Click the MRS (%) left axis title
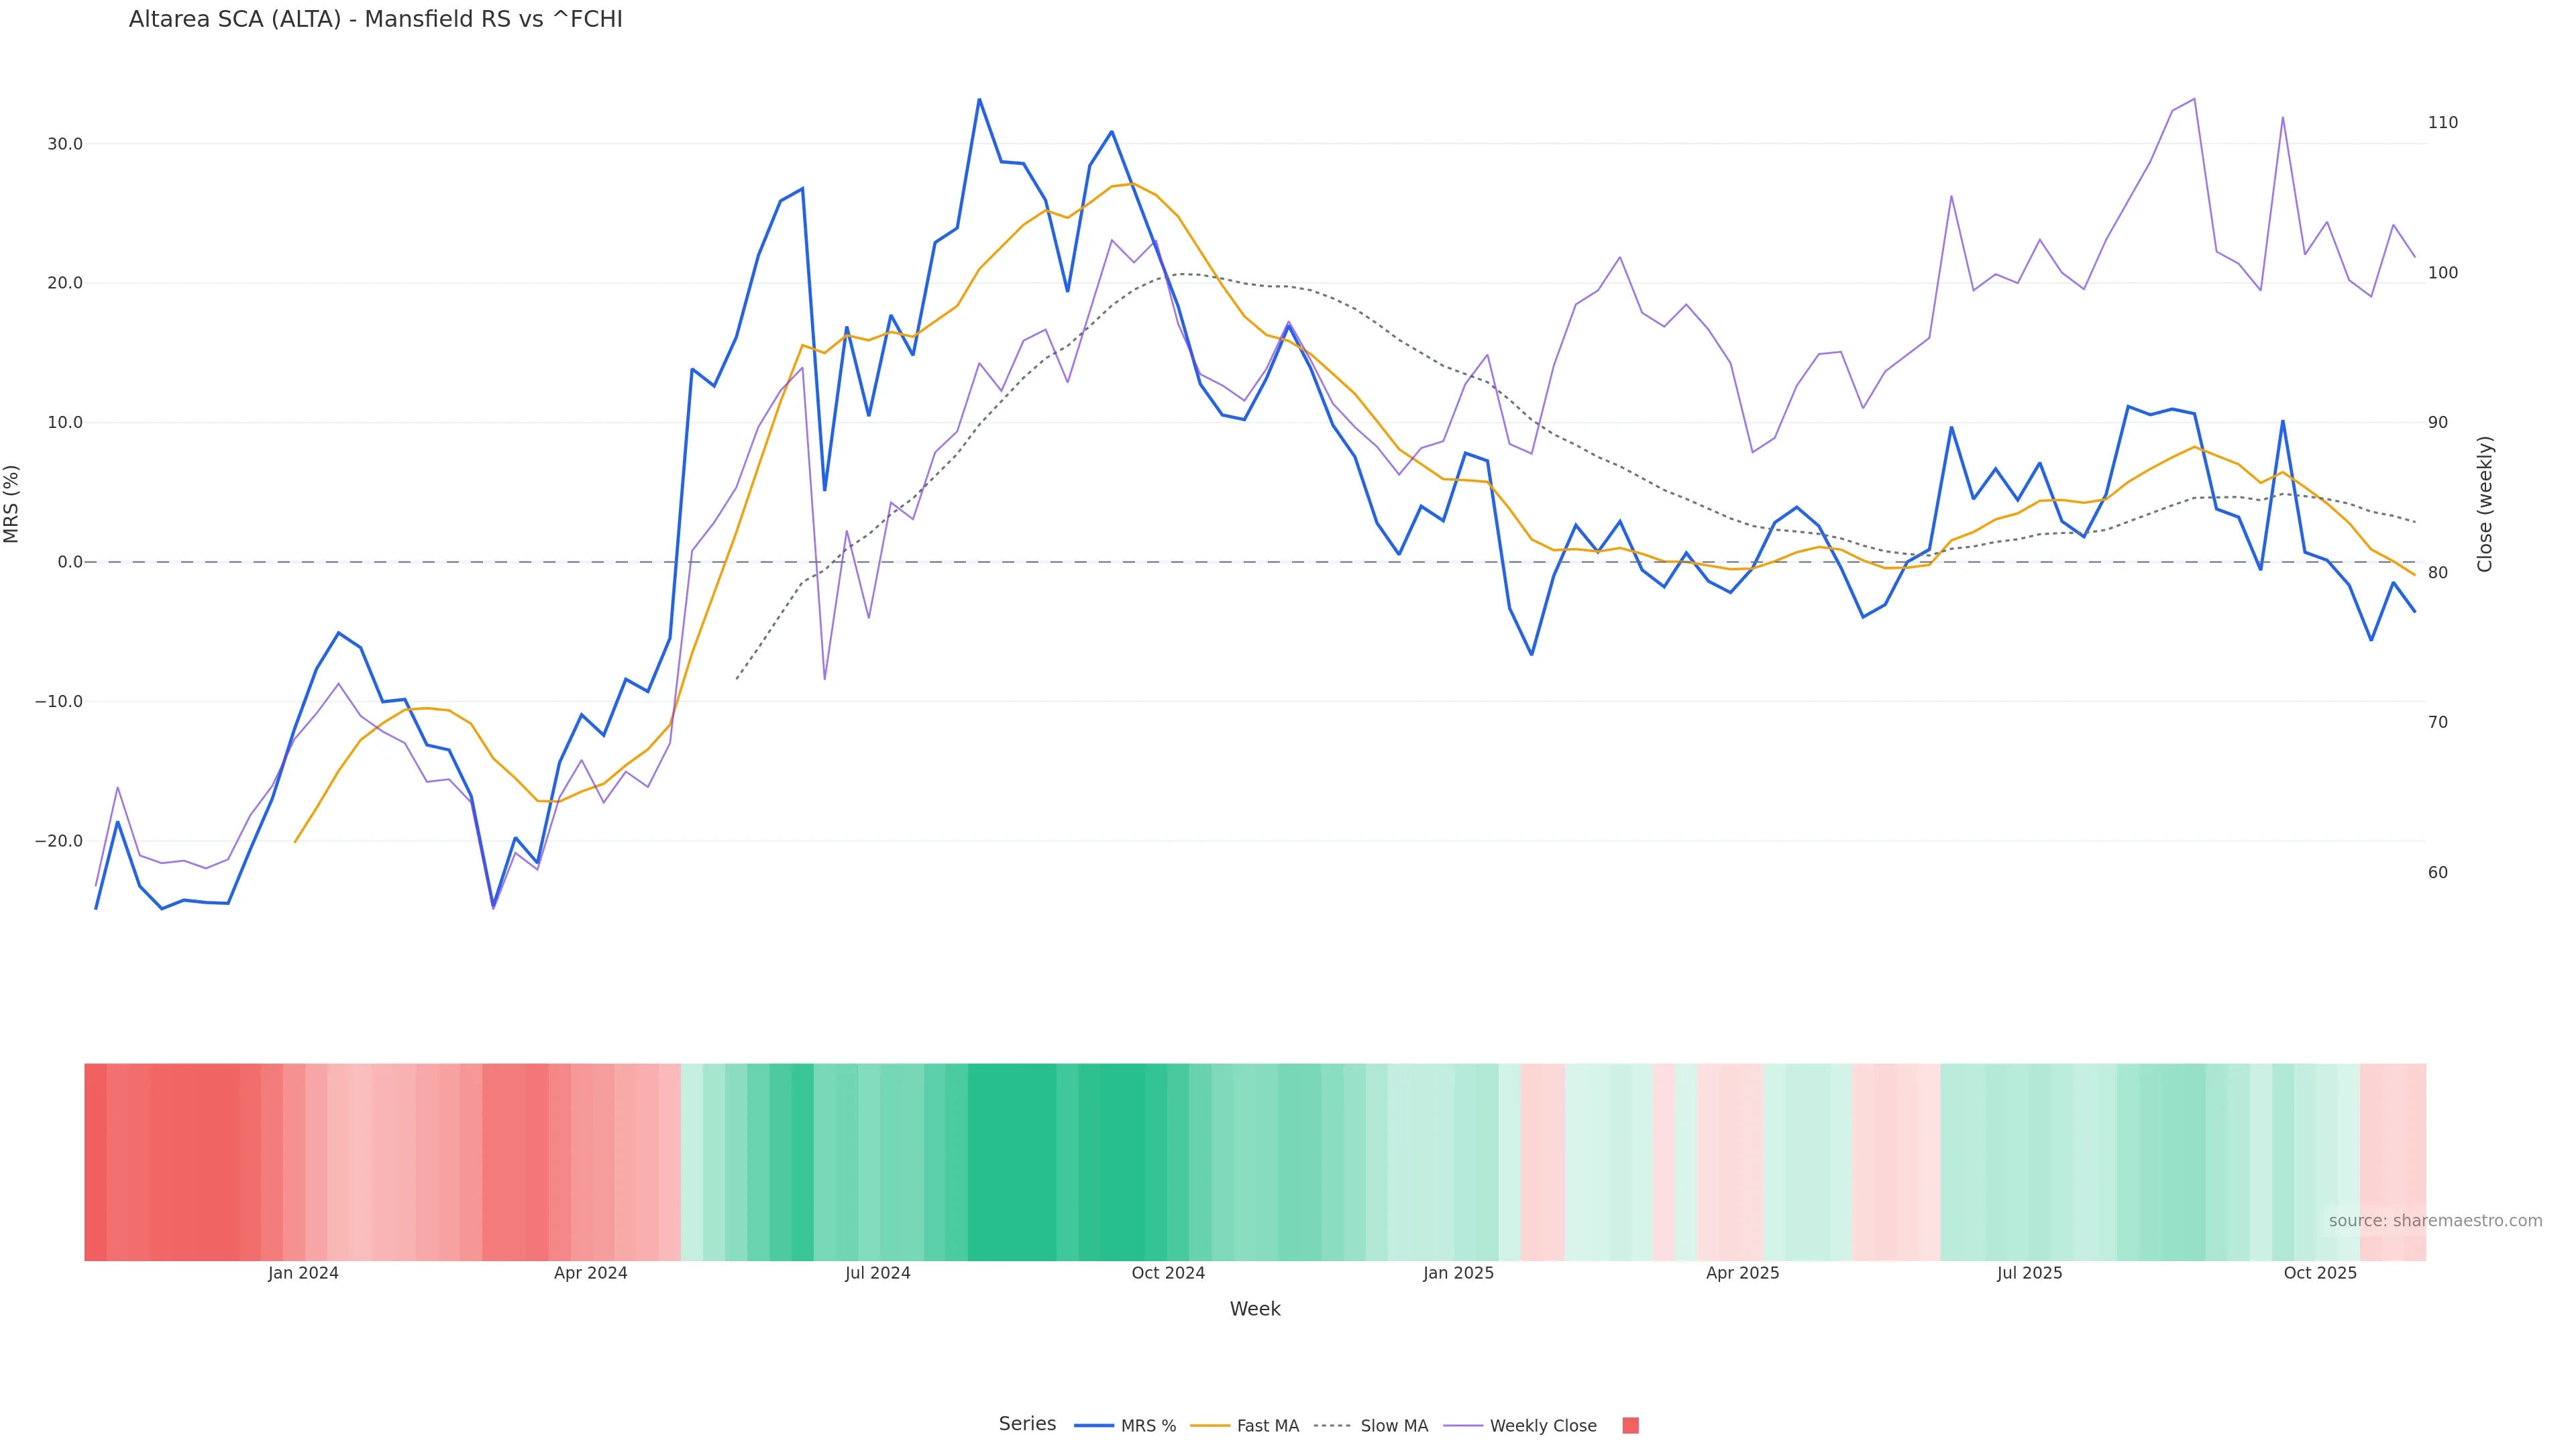The width and height of the screenshot is (2576, 1449). [12, 504]
